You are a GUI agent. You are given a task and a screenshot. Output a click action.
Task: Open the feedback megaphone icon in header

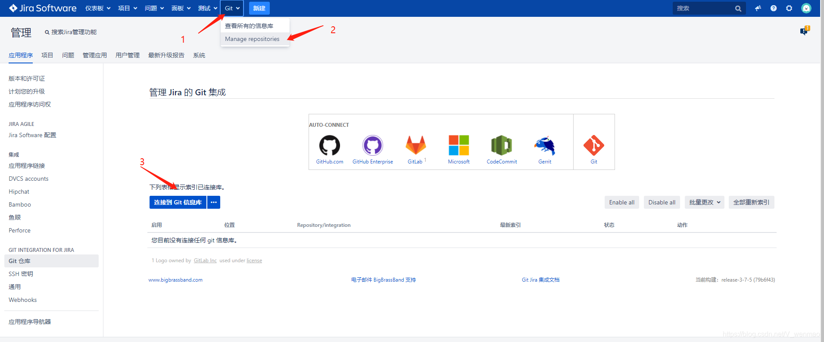[758, 8]
